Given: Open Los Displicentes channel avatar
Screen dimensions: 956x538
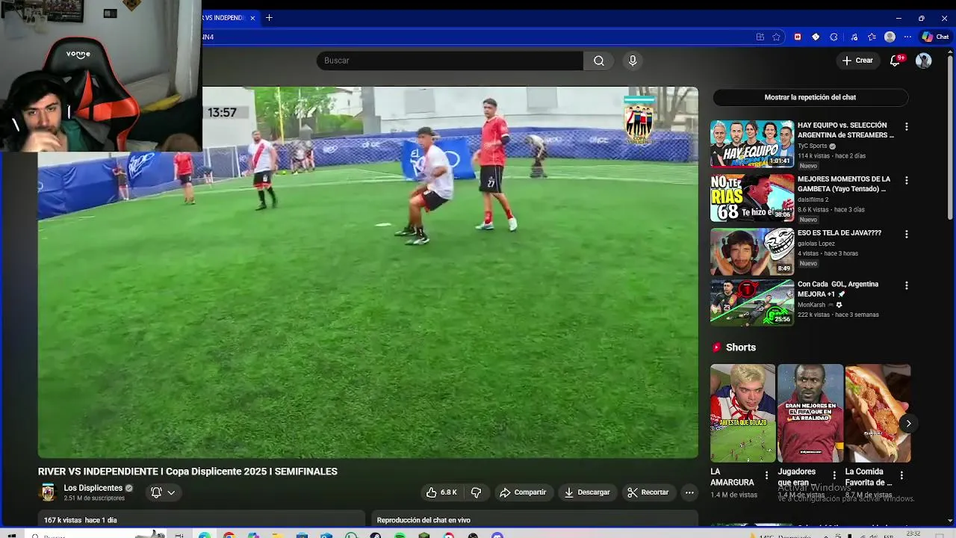Looking at the screenshot, I should (x=48, y=492).
